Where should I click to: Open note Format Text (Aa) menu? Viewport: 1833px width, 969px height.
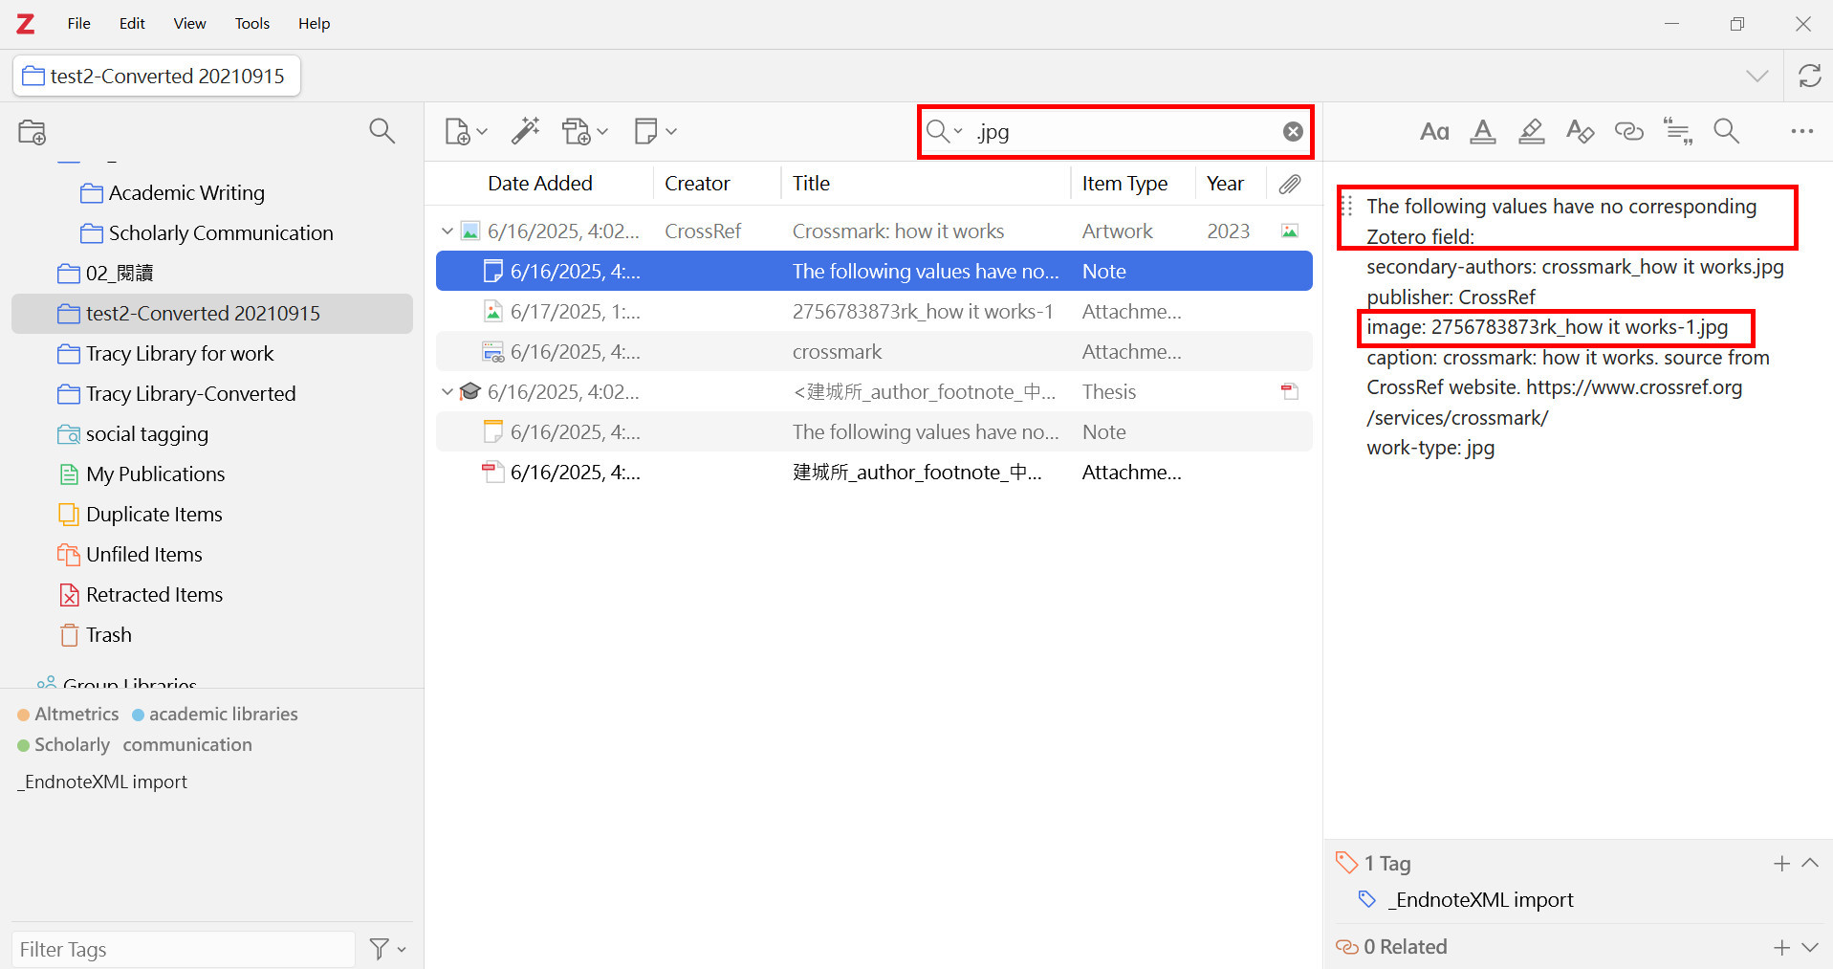click(x=1434, y=132)
